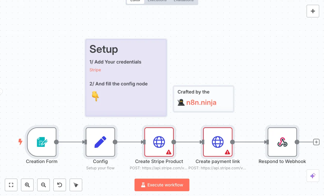Viewport: 324px width, 196px height.
Task: Select the Config pencil node
Action: coord(100,142)
